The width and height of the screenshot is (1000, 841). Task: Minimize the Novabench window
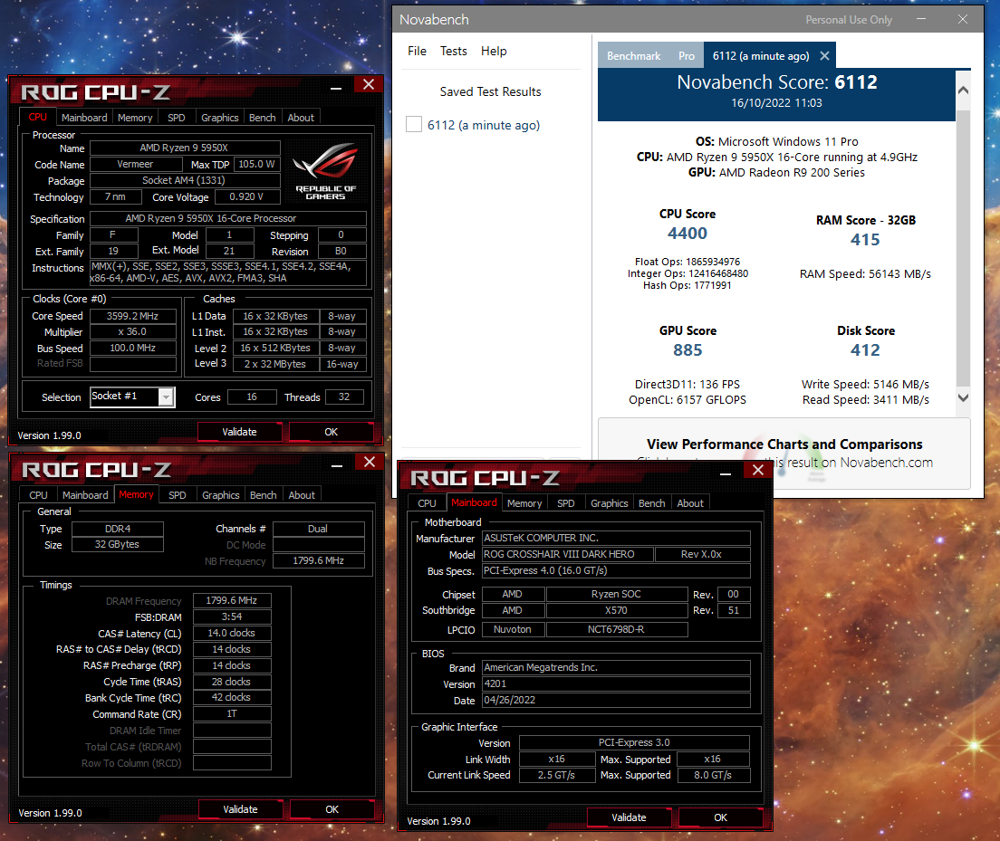pos(921,19)
